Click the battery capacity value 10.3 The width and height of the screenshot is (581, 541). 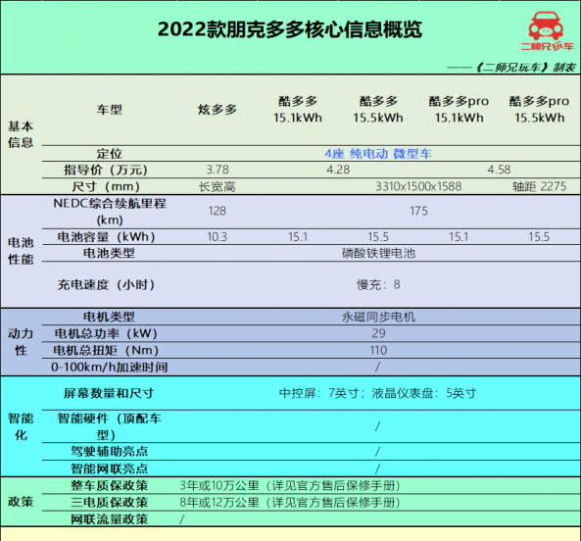[x=218, y=237]
